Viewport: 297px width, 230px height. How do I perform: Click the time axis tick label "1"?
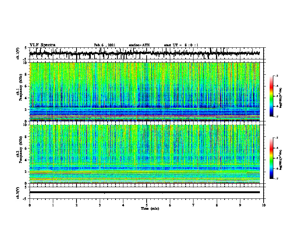coord(53,205)
